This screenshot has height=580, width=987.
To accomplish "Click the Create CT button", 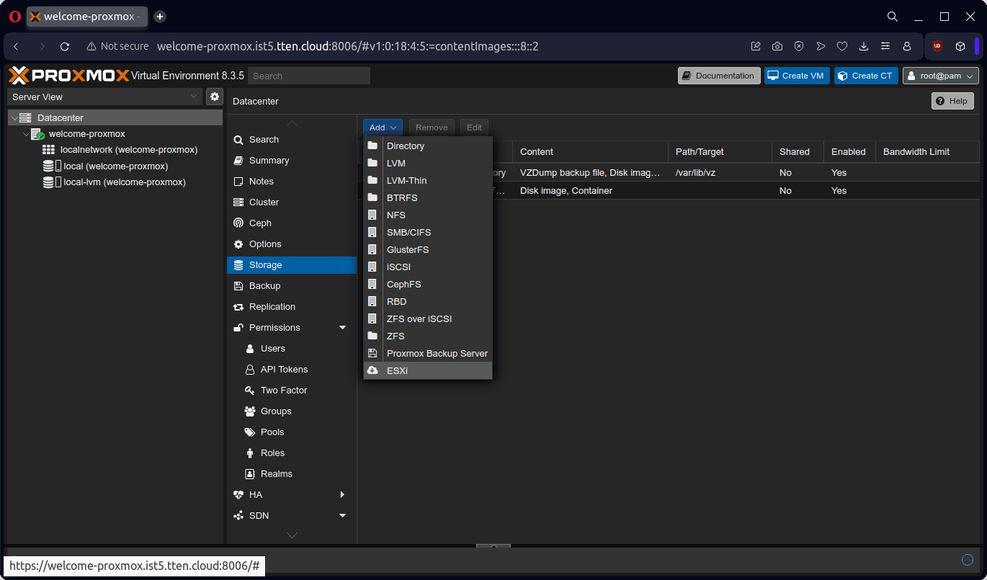I will click(x=866, y=76).
